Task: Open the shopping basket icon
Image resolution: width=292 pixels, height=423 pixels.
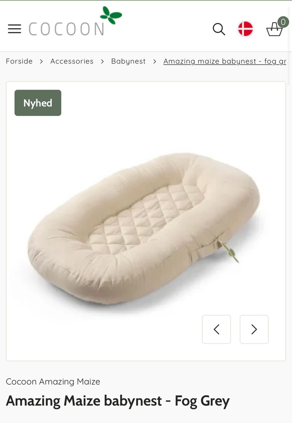Action: 274,29
